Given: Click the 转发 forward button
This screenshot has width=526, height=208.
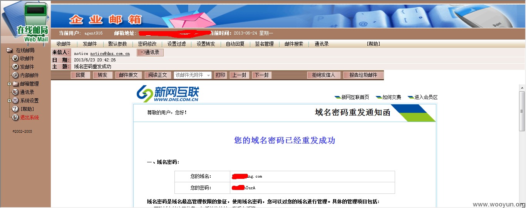Looking at the screenshot, I should (x=102, y=75).
